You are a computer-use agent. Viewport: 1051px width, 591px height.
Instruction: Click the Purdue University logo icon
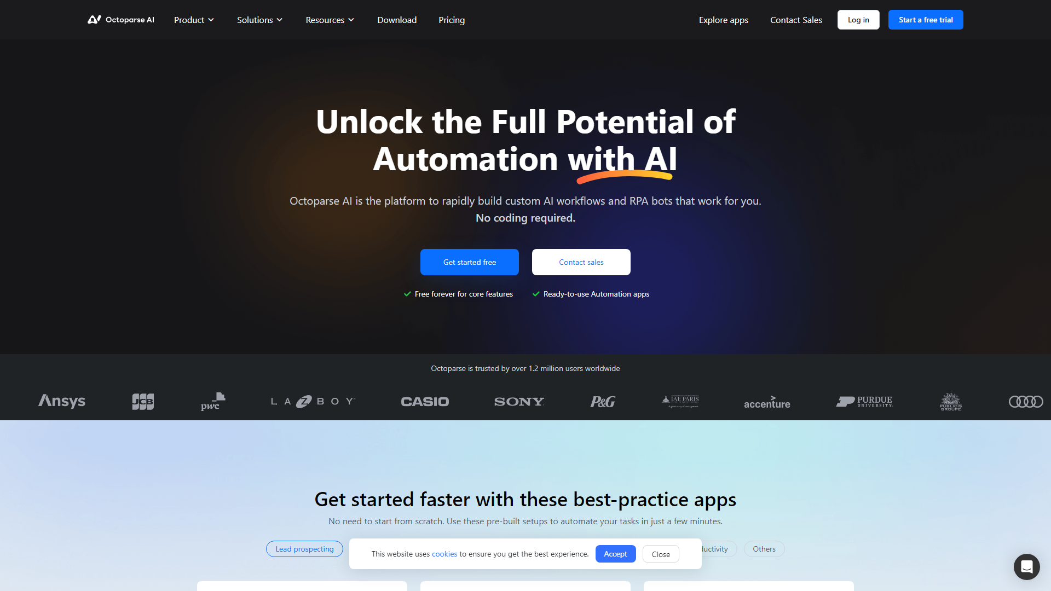click(865, 401)
